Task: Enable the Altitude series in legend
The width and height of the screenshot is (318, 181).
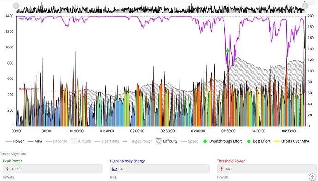Action: (x=81, y=141)
